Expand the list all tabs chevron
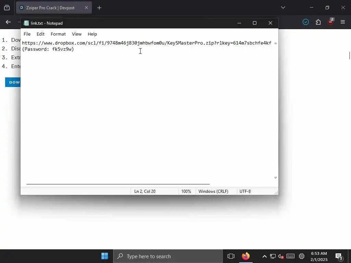 pyautogui.click(x=283, y=8)
